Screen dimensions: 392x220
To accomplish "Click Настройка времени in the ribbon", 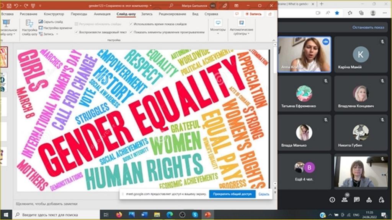I will click(x=56, y=28).
